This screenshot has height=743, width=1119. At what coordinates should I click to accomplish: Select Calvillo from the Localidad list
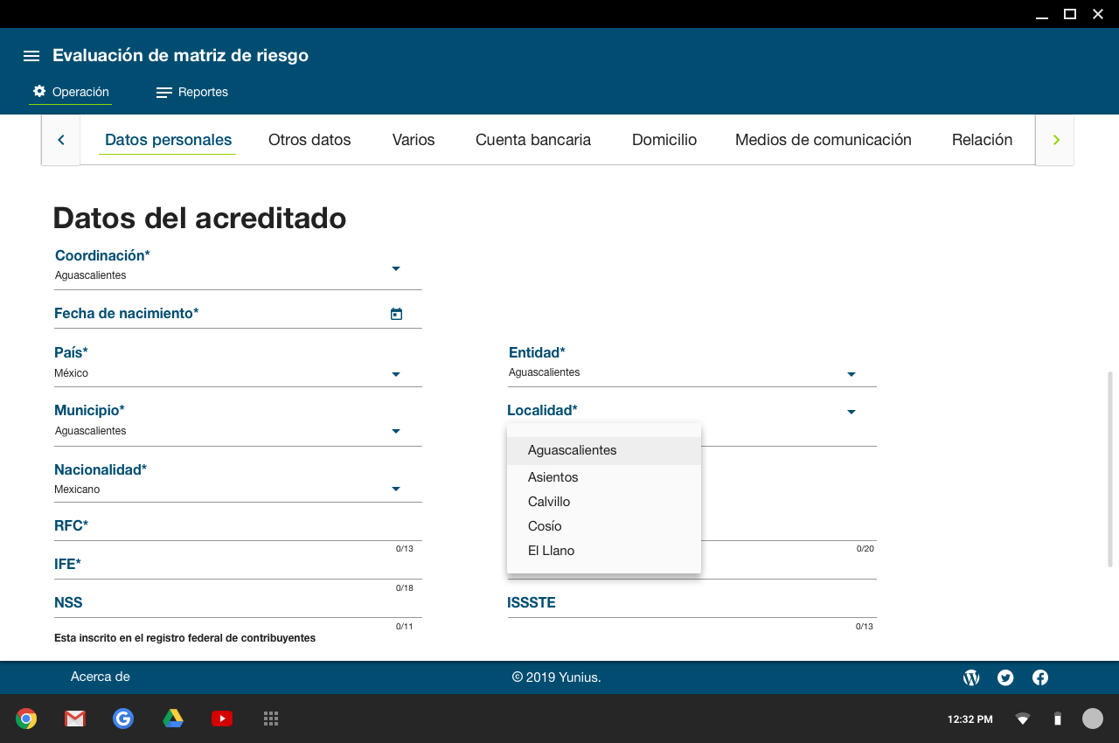click(549, 502)
